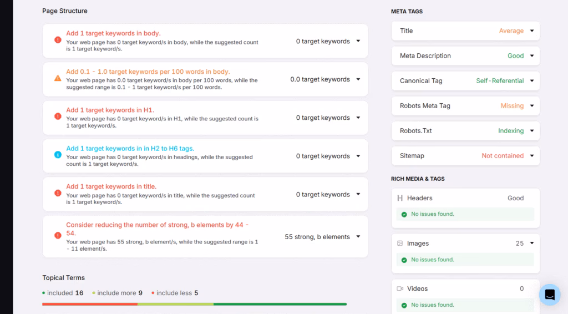Click the blue info icon for H2-H6 tags
Screen dimensions: 568x314
click(58, 155)
